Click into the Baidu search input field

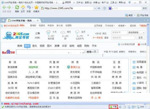[50, 52]
